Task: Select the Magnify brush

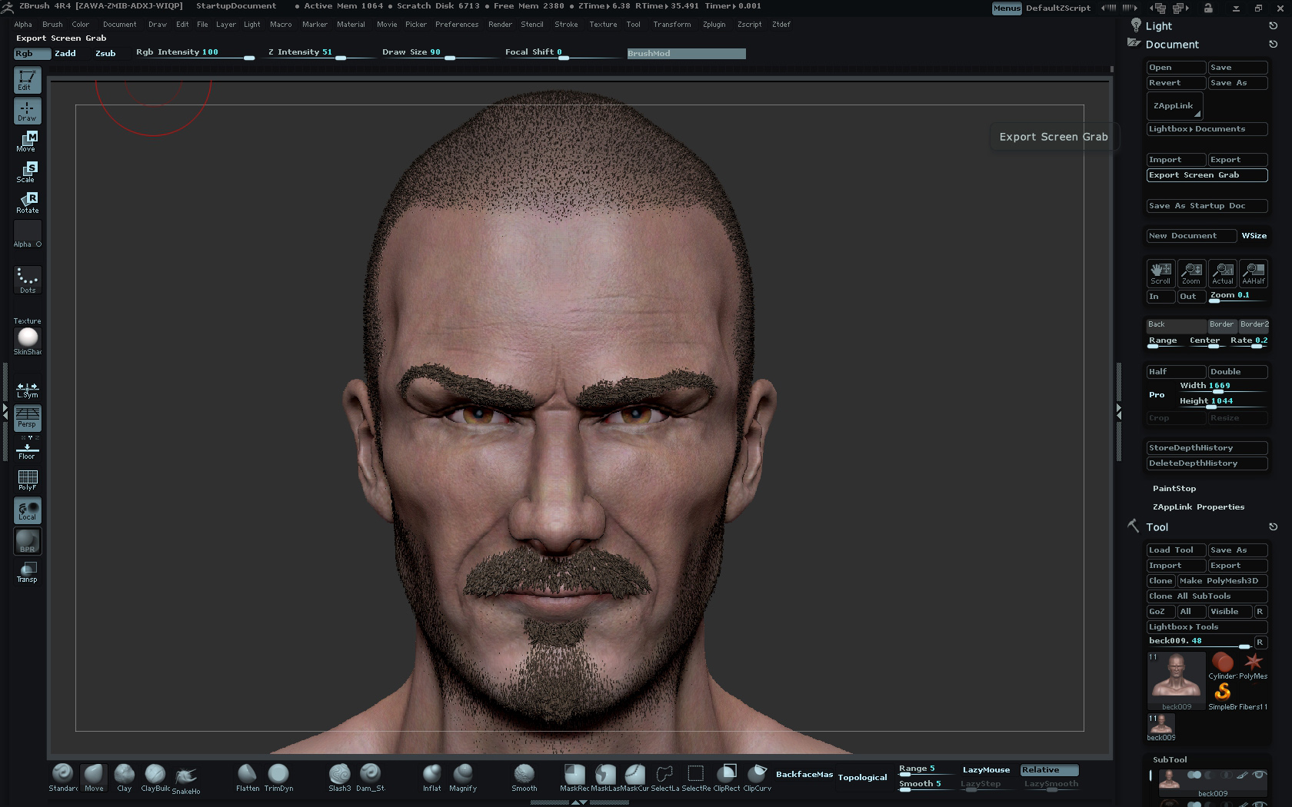Action: pyautogui.click(x=462, y=777)
